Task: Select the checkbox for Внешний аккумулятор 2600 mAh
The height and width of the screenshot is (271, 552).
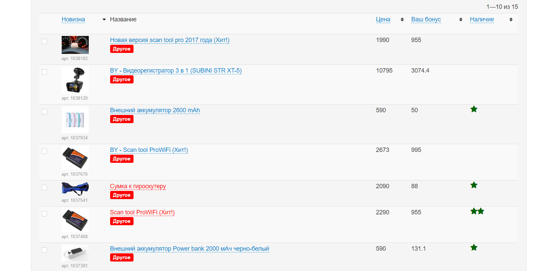Action: pyautogui.click(x=44, y=112)
